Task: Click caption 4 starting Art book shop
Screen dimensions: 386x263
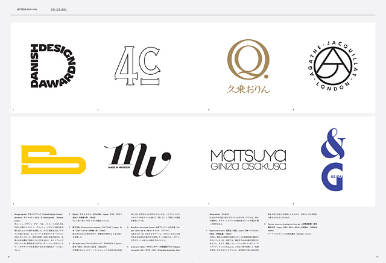Action: click(96, 247)
